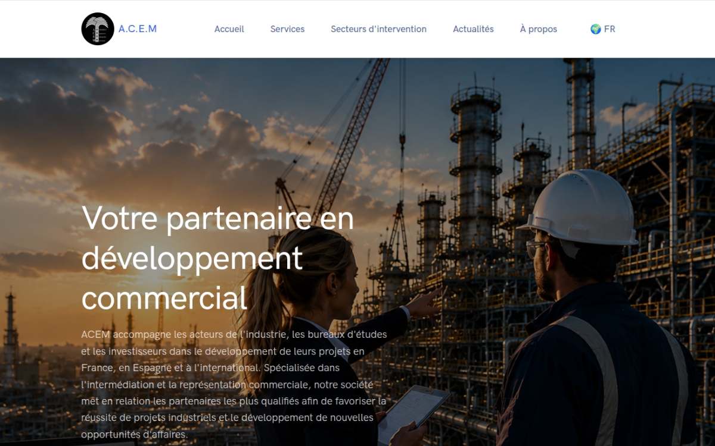Click the A.C.E.M brand name text
The image size is (715, 446).
[138, 29]
